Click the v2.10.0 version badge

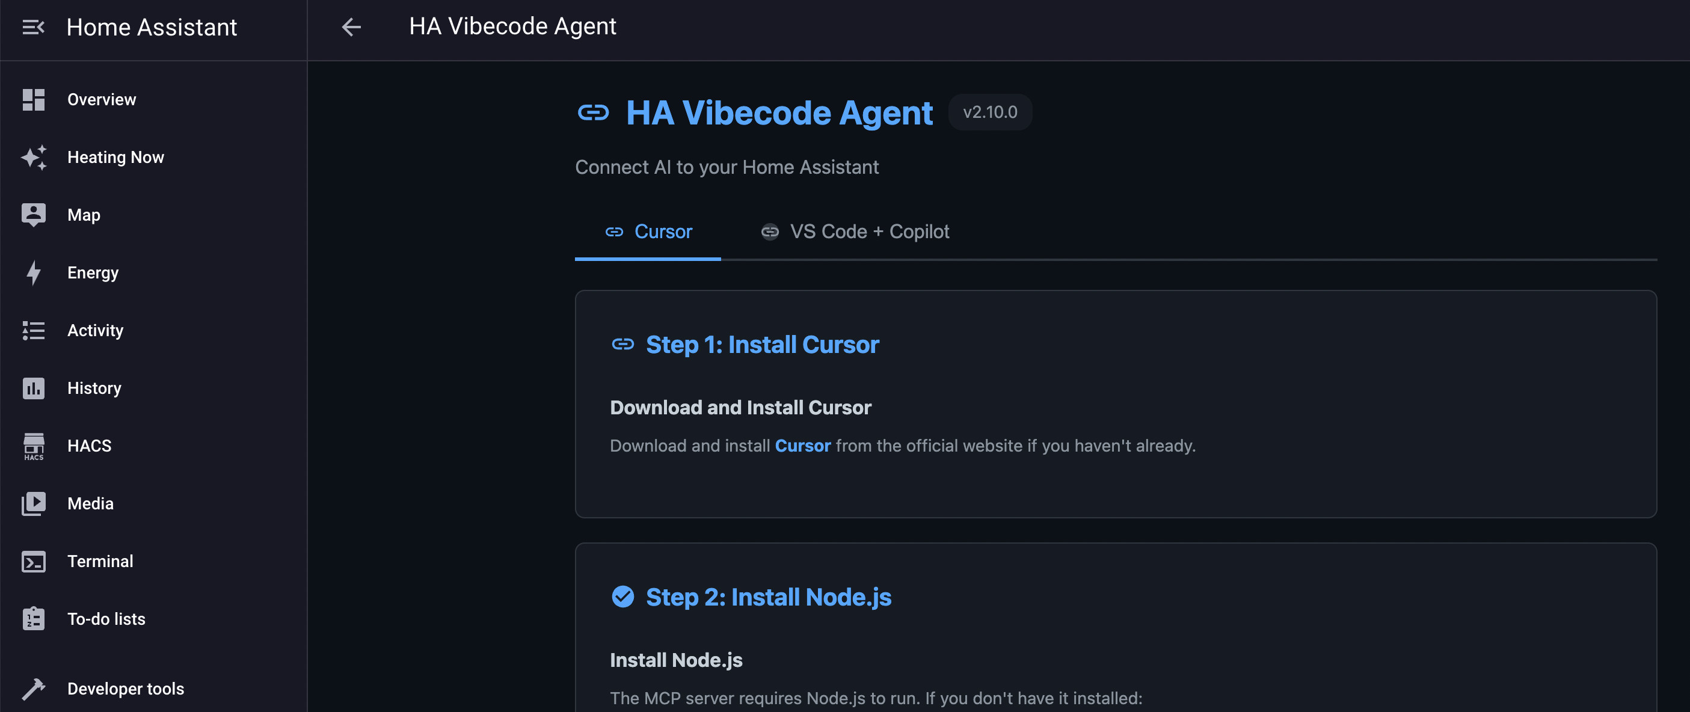click(990, 112)
